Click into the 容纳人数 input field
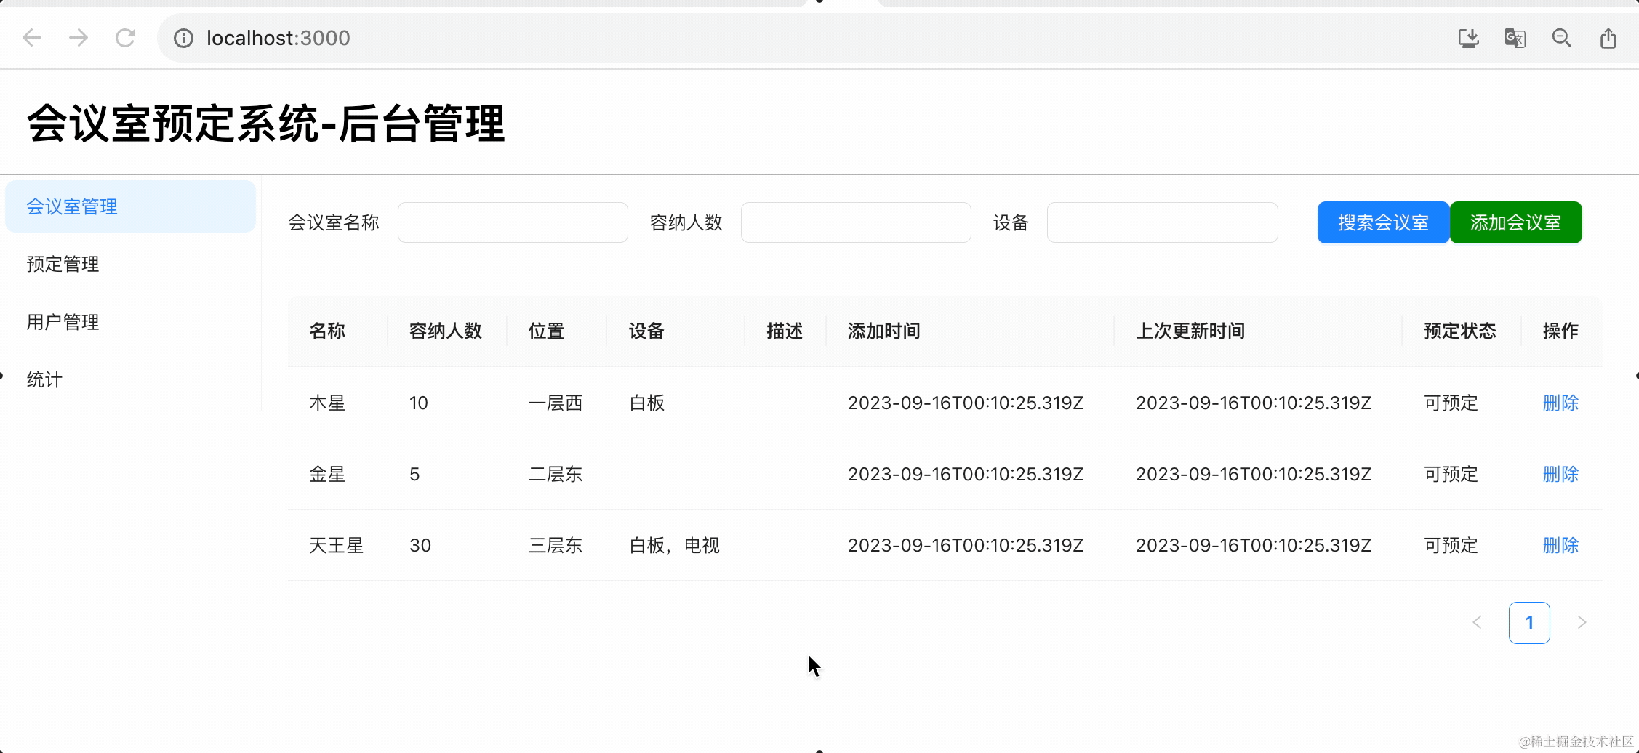The image size is (1639, 753). click(855, 222)
